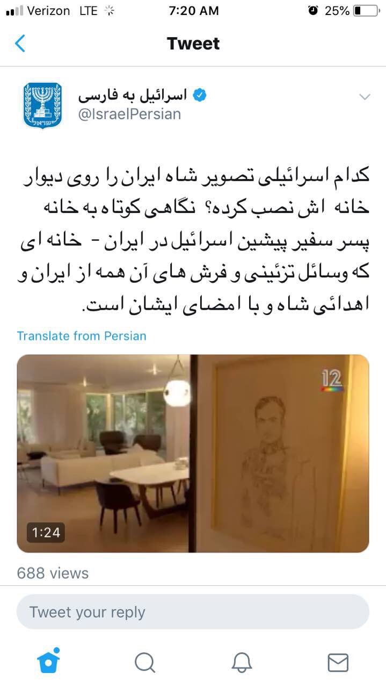The width and height of the screenshot is (386, 688).
Task: Click Translate from Persian link
Action: tap(82, 336)
